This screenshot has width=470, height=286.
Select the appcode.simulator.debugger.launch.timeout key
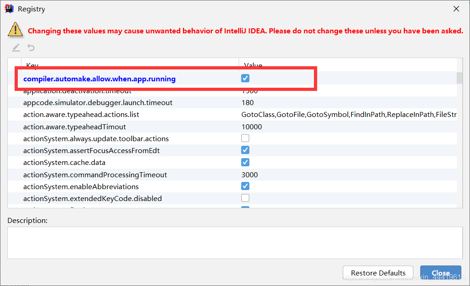tap(98, 103)
